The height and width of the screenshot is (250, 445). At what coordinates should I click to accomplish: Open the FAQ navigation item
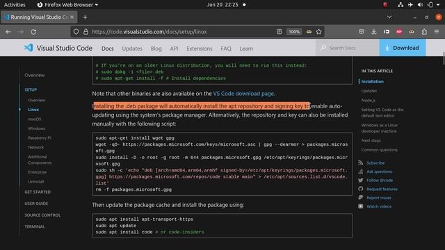225,49
